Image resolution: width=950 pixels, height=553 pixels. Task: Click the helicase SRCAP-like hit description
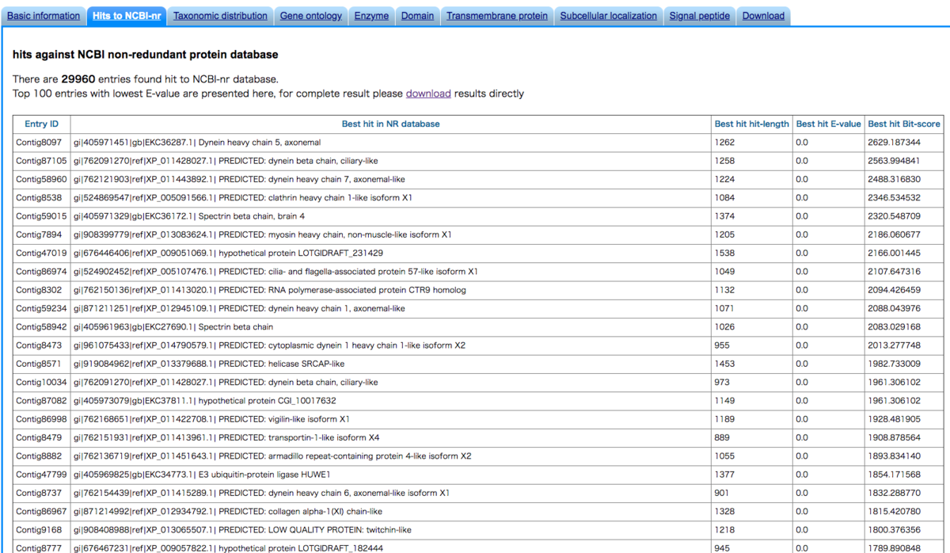pos(209,364)
